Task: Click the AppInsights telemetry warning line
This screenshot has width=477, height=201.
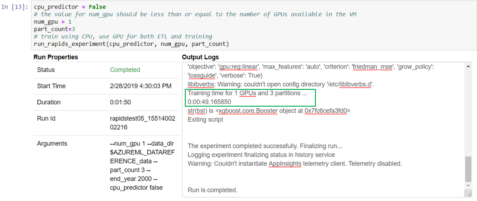Action: point(294,163)
